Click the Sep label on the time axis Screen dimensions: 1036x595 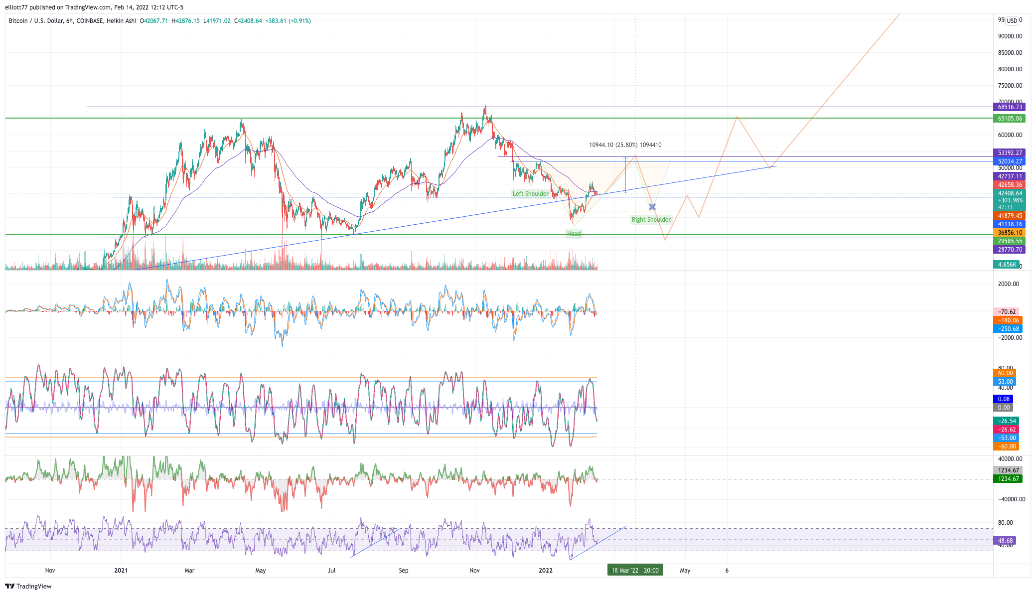[x=404, y=571]
